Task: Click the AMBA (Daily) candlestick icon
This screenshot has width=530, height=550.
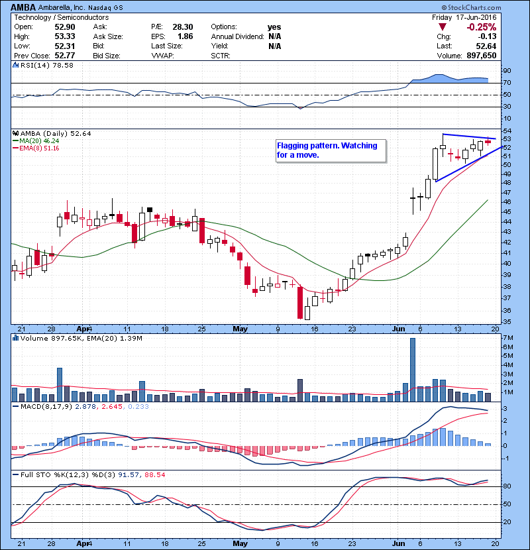Action: (x=15, y=134)
